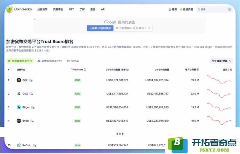Click the 糖果 candy jar icon
240x154 pixels.
169,10
